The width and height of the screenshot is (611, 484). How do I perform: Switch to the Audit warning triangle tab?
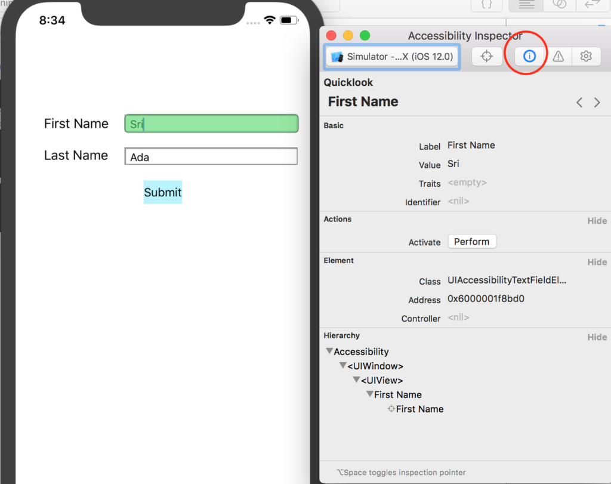(558, 57)
